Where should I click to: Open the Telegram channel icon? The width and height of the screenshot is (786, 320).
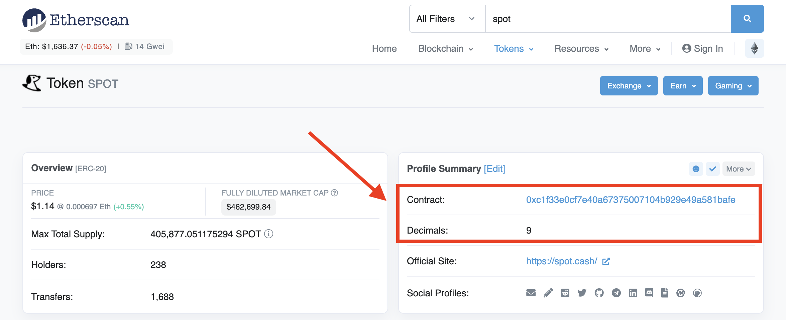tap(616, 293)
